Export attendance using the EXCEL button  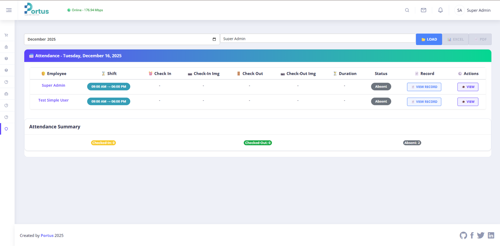point(455,39)
